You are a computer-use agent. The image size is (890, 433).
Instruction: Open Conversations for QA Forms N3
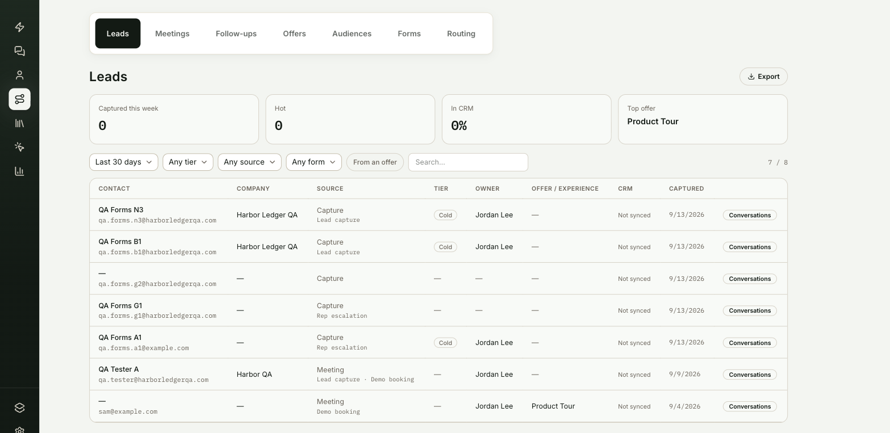750,215
